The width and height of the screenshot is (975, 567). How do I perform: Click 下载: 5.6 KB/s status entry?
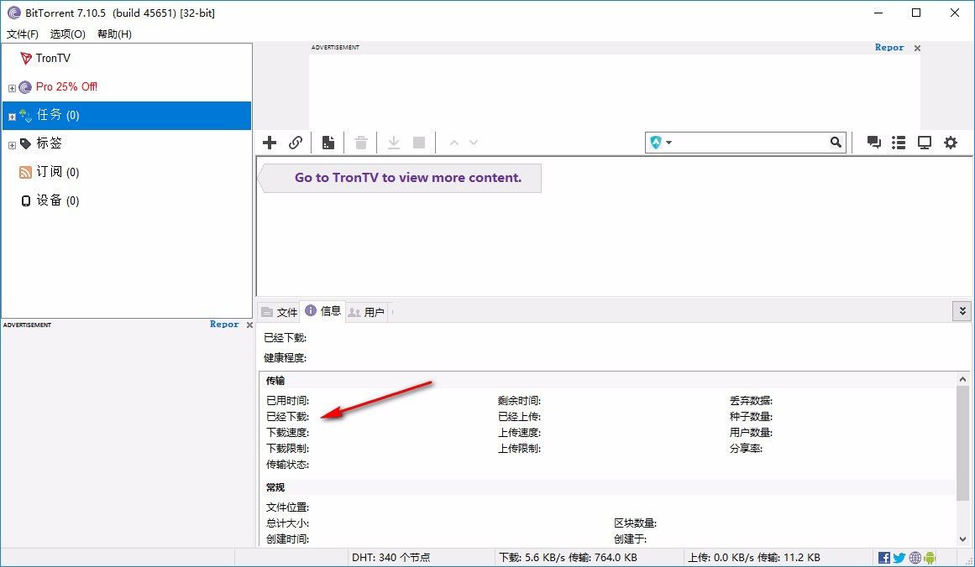[x=568, y=558]
